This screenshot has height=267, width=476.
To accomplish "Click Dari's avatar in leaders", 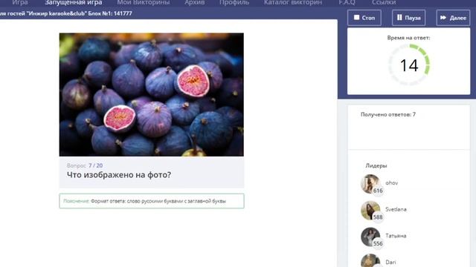I will coord(370,261).
